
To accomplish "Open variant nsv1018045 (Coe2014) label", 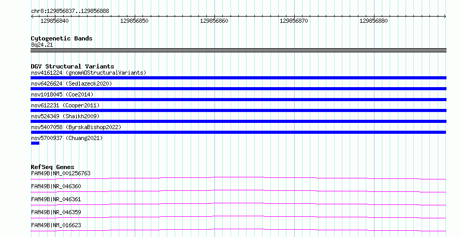I will click(62, 94).
